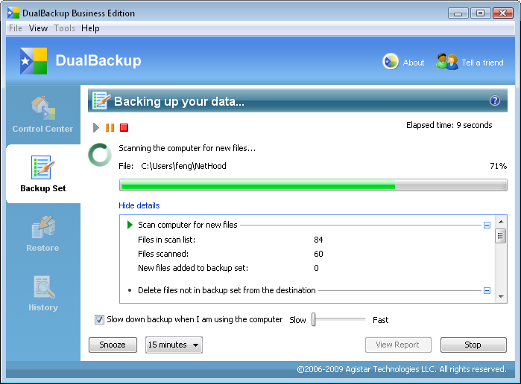Click the Files scanned value 60
The image size is (521, 384).
click(318, 254)
